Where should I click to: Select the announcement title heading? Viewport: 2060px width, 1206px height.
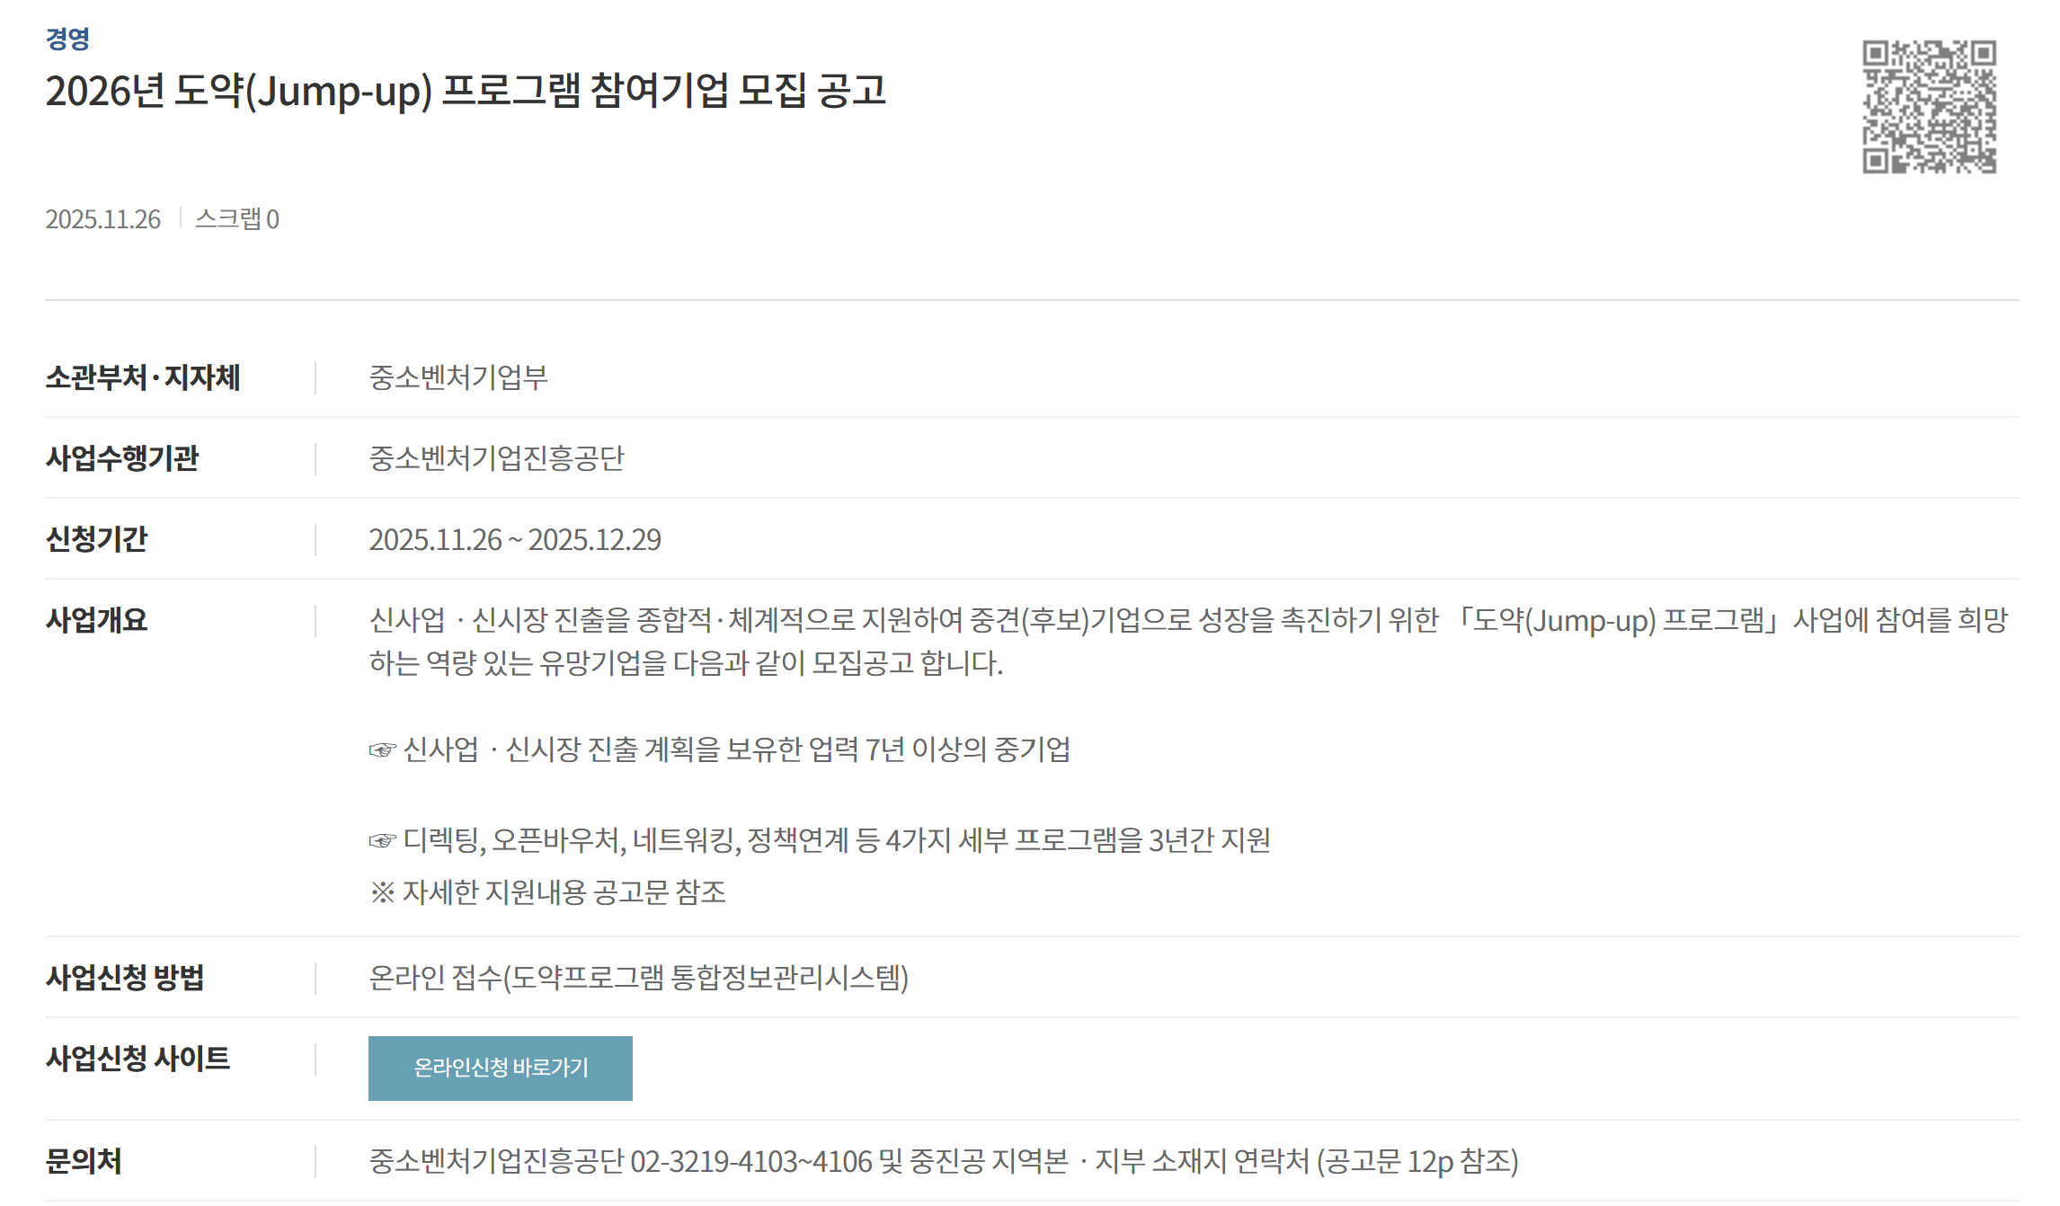pos(466,91)
